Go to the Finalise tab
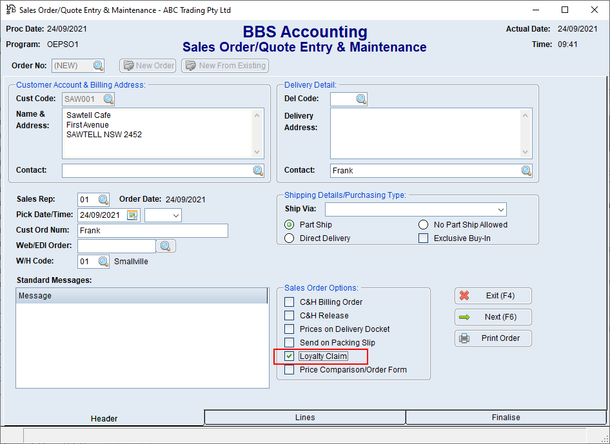 pyautogui.click(x=506, y=418)
